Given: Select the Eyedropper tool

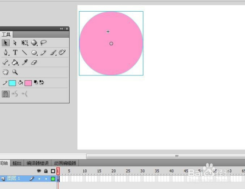Looking at the screenshot, I should 24,62.
